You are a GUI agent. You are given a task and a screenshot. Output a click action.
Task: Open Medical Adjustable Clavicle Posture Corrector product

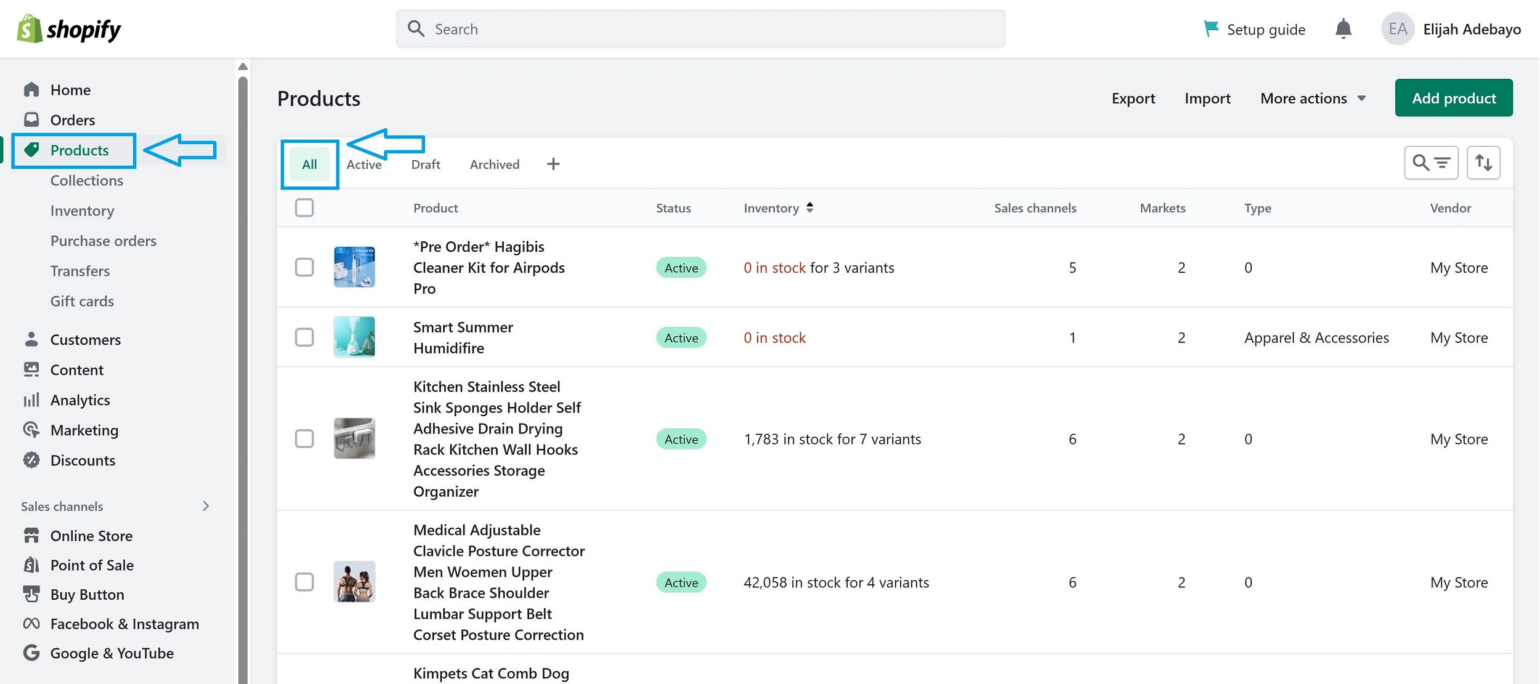(499, 582)
